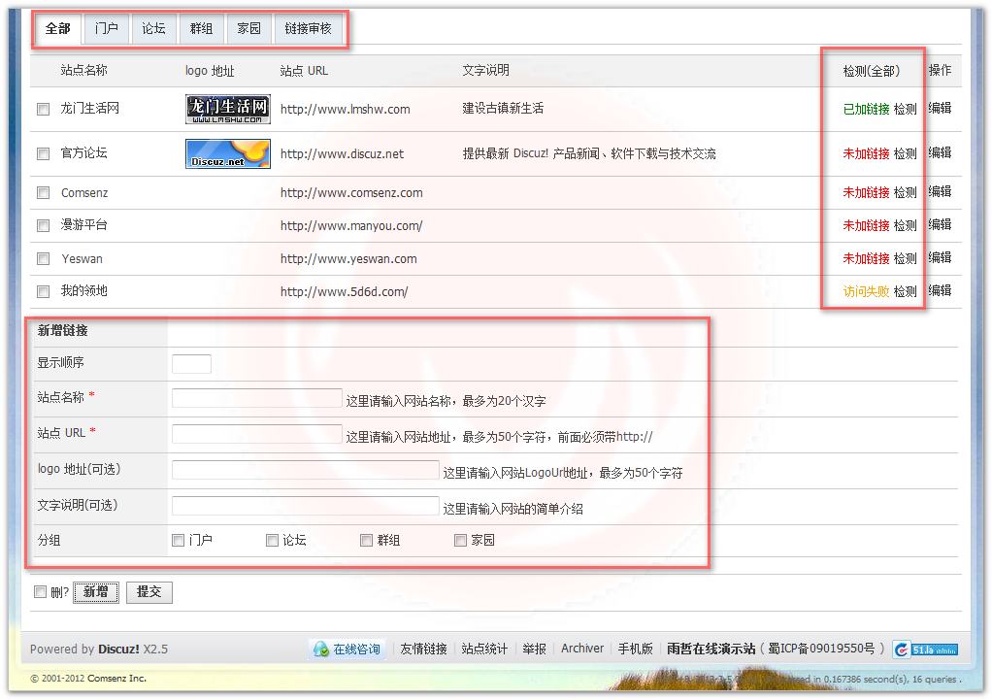Screen dimensions: 992x700
Task: Click URL text http://www.lmshw.com
Action: [346, 109]
